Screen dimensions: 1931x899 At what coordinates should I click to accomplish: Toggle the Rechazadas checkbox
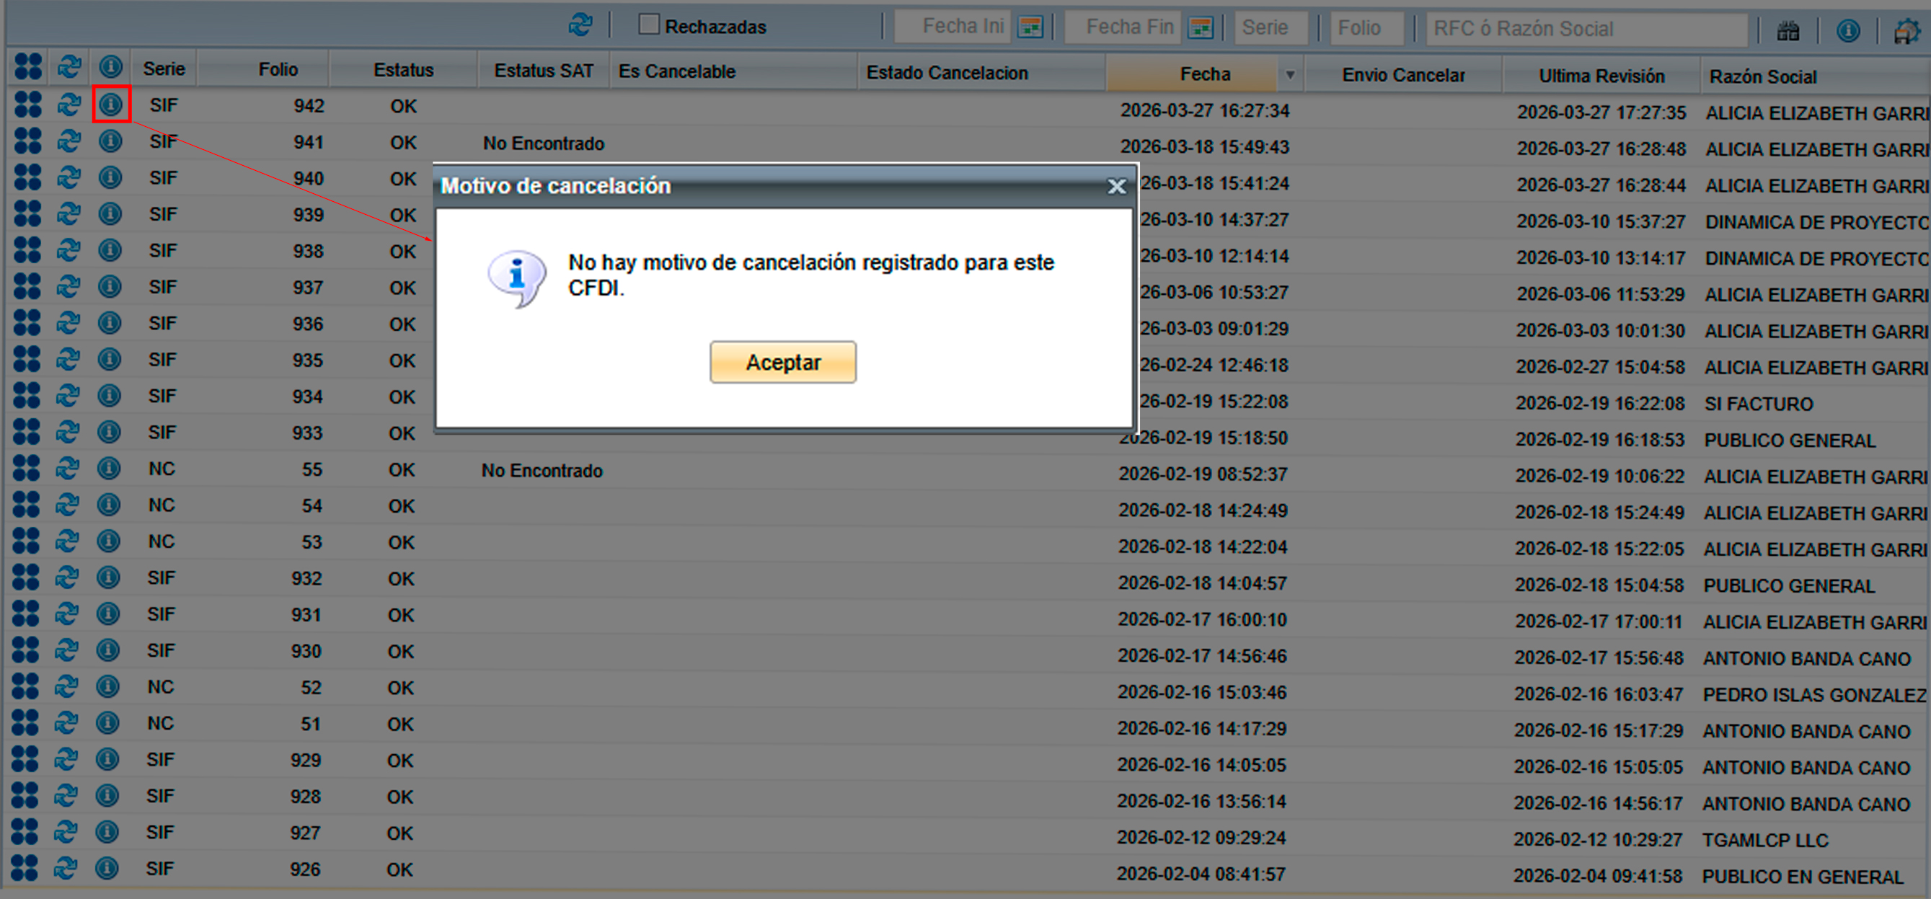click(648, 25)
